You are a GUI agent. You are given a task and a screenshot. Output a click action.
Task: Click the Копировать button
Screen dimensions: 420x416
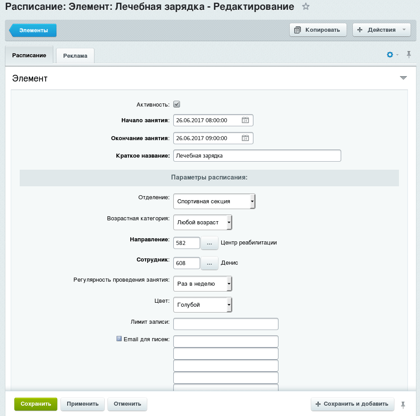(x=318, y=30)
